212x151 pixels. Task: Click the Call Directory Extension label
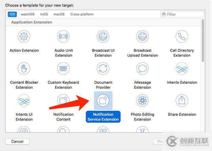coord(182,53)
